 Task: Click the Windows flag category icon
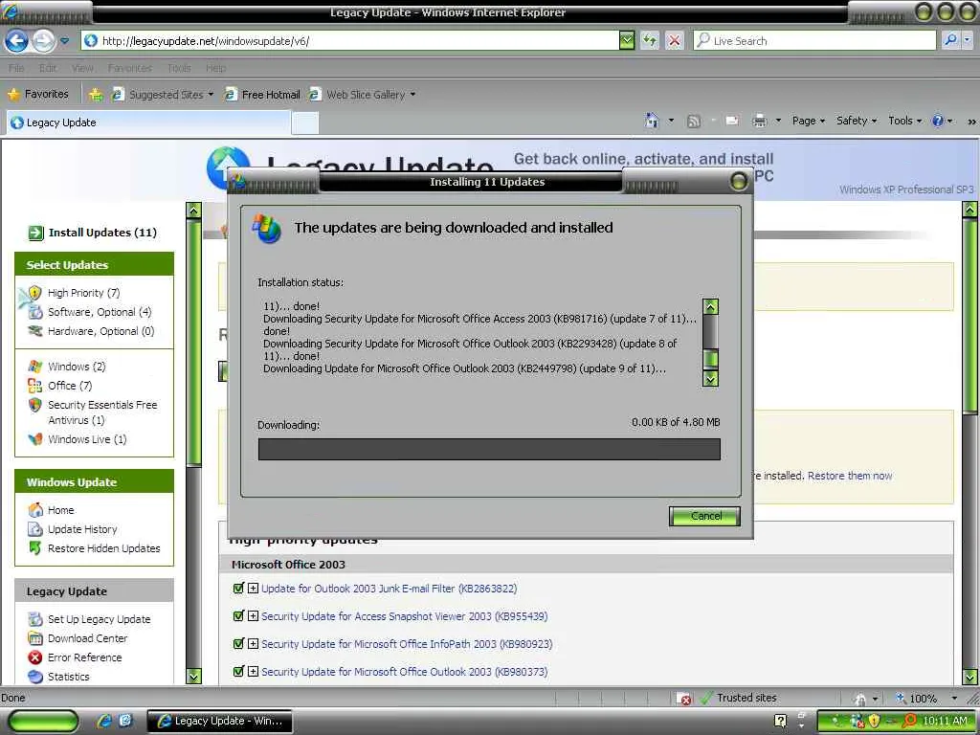35,367
